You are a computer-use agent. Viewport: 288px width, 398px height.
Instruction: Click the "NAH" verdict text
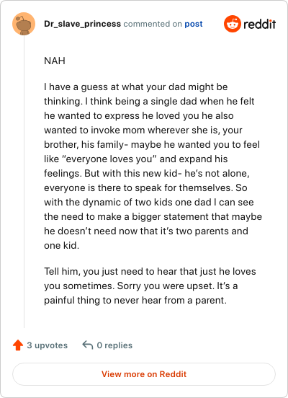(x=55, y=61)
